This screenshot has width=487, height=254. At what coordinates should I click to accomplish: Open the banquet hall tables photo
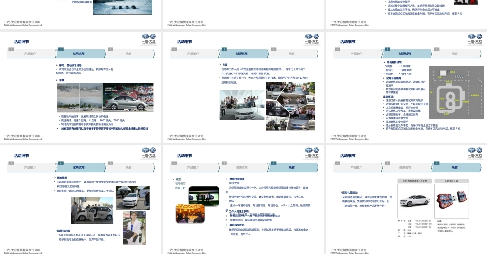(x=190, y=214)
